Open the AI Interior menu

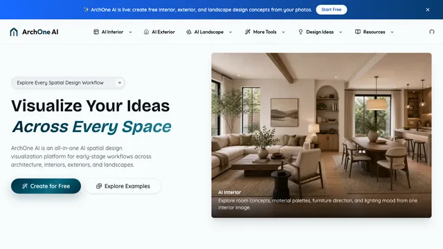point(112,32)
